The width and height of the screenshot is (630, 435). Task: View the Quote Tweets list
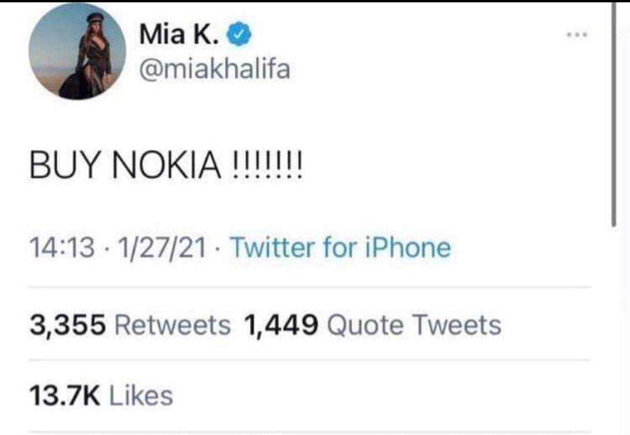(414, 325)
